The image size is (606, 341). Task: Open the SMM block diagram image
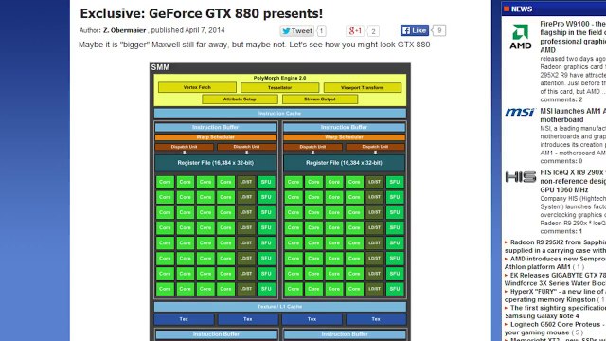point(280,202)
